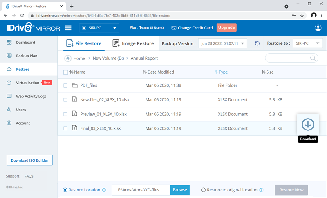Viewport: 327px width, 198px height.
Task: Click the Restore to original location info icon
Action: coord(261,190)
